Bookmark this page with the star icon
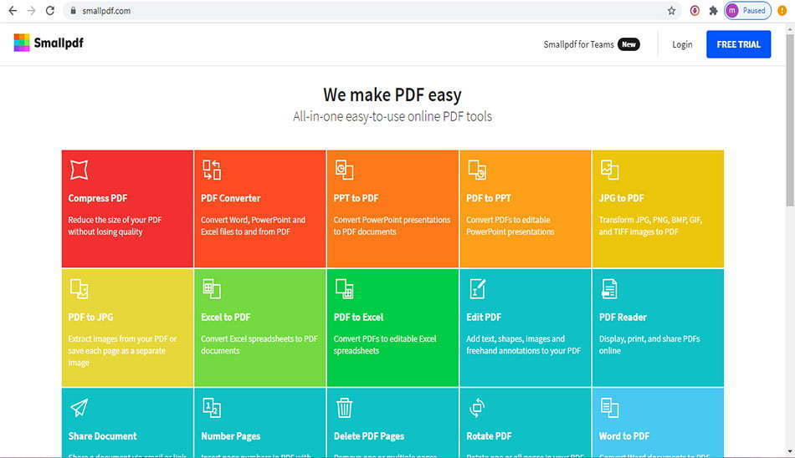This screenshot has width=795, height=458. (x=671, y=11)
